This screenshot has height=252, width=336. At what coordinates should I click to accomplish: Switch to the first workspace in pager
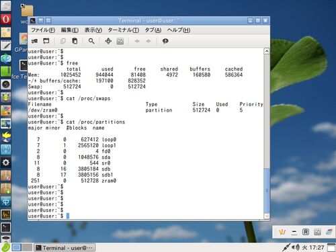pyautogui.click(x=17, y=248)
